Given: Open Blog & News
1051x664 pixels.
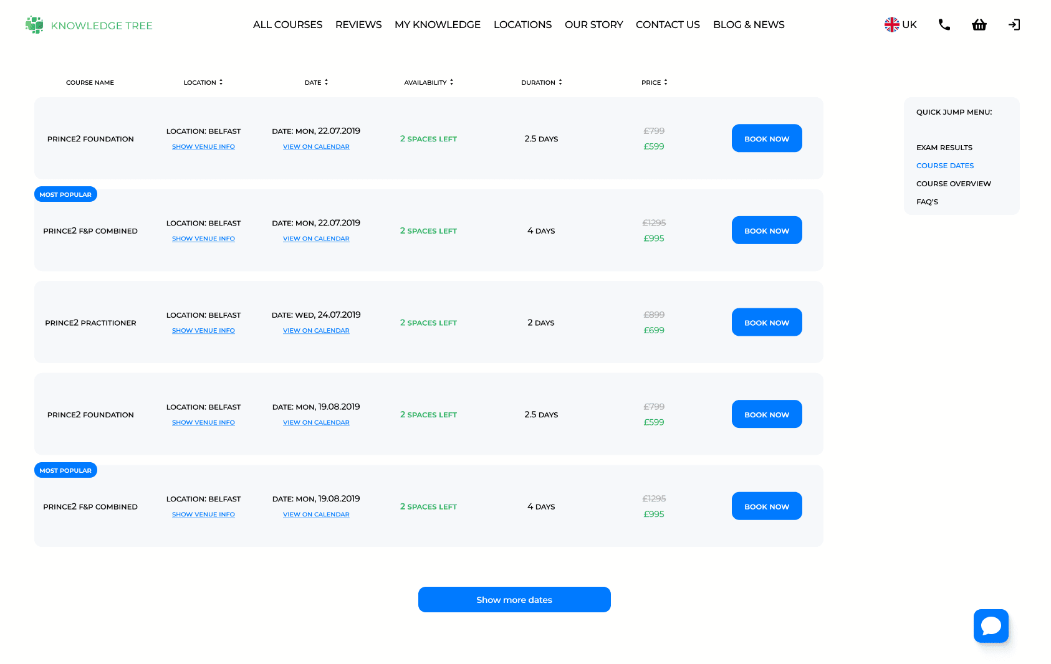Looking at the screenshot, I should (749, 25).
